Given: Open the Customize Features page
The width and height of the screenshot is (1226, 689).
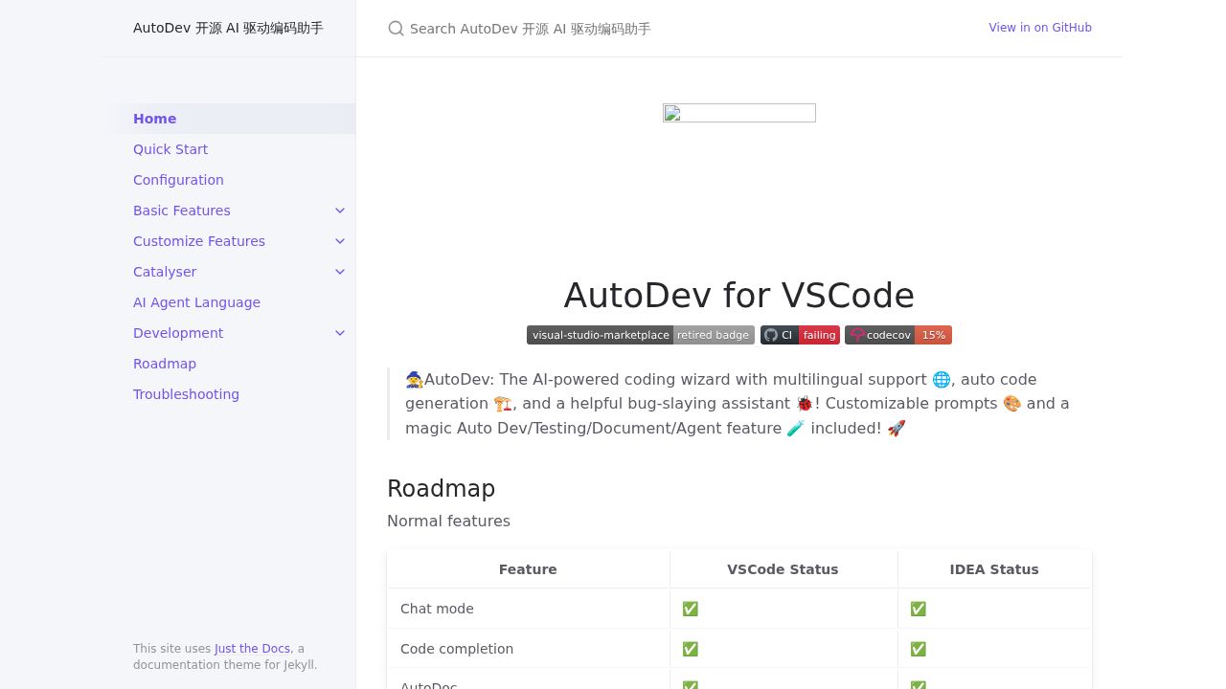Looking at the screenshot, I should point(199,241).
